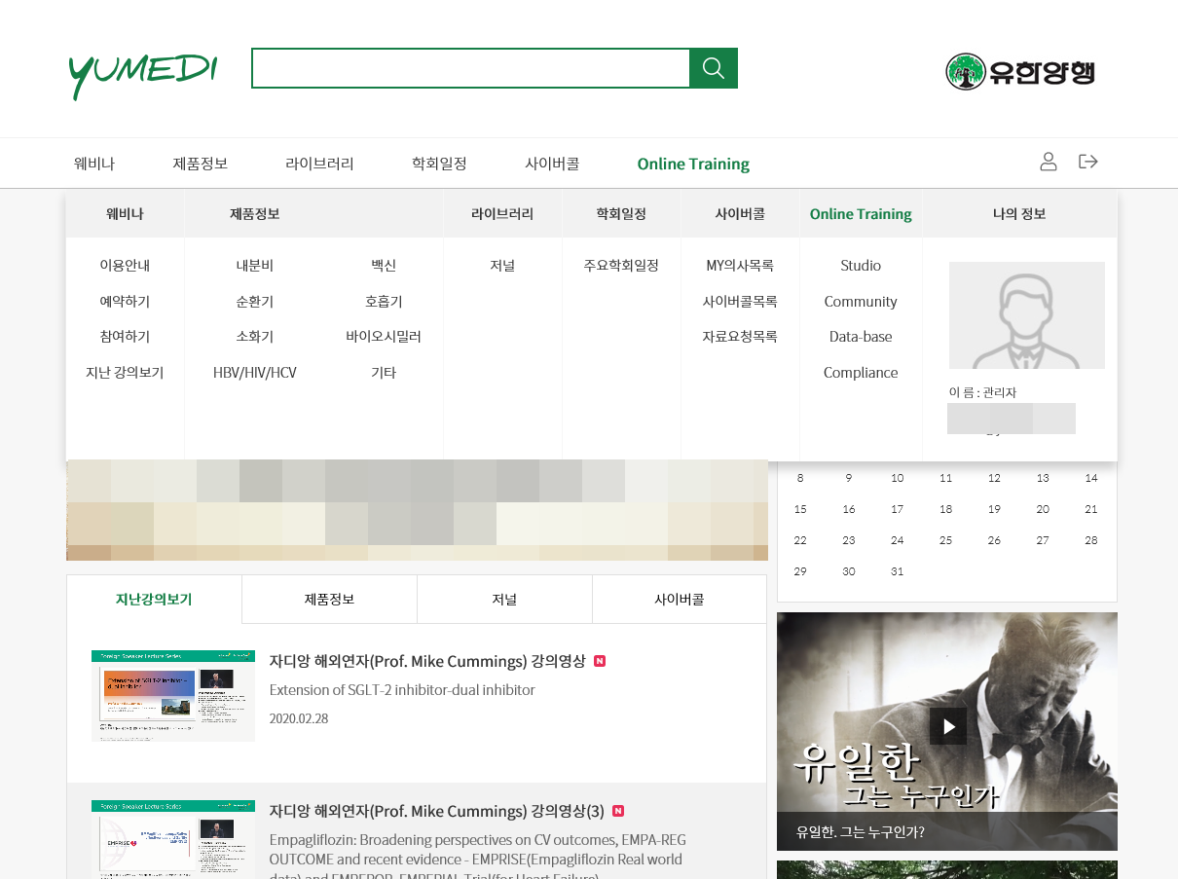
Task: Switch to the 저널 tab
Action: [x=504, y=599]
